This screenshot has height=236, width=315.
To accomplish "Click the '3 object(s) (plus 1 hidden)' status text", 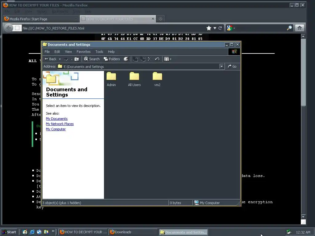I will [x=62, y=203].
